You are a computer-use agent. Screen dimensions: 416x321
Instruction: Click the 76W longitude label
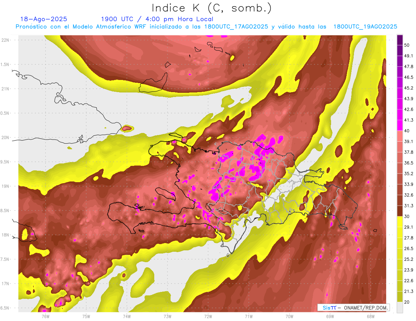(x=46, y=316)
